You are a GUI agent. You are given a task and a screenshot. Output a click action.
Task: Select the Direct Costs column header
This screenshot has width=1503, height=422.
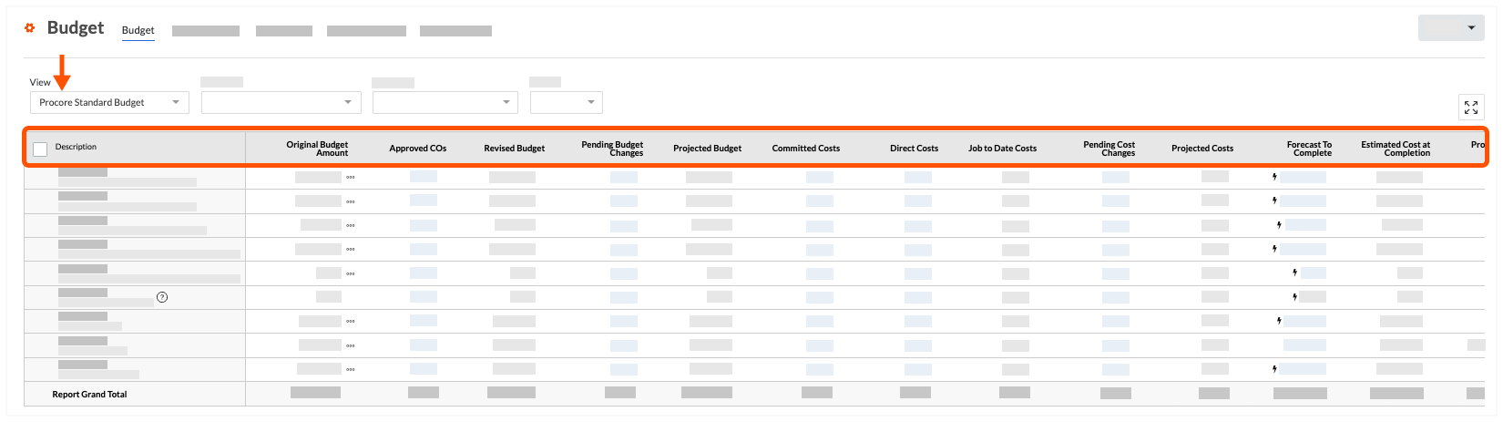tap(914, 149)
